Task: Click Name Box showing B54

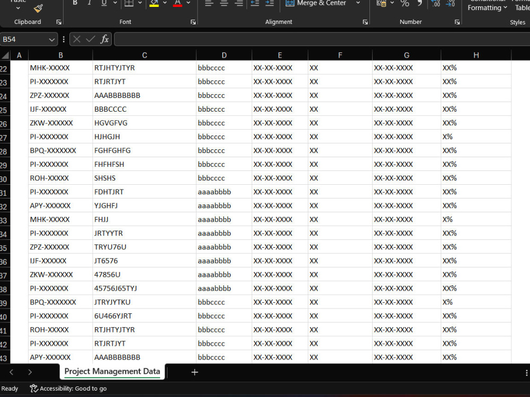Action: coord(24,40)
